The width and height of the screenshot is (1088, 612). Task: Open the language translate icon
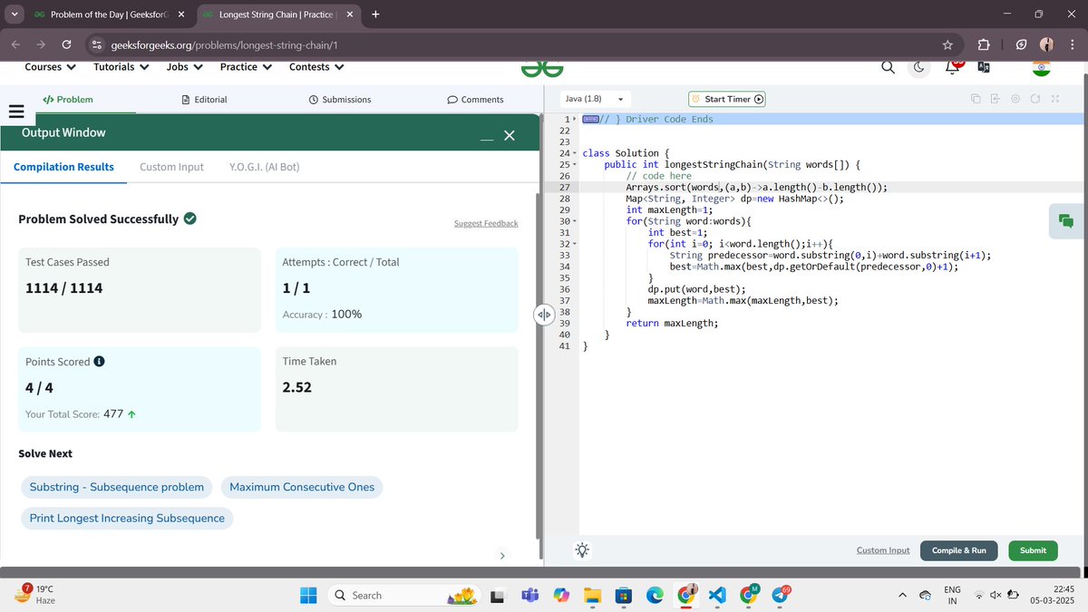[984, 67]
